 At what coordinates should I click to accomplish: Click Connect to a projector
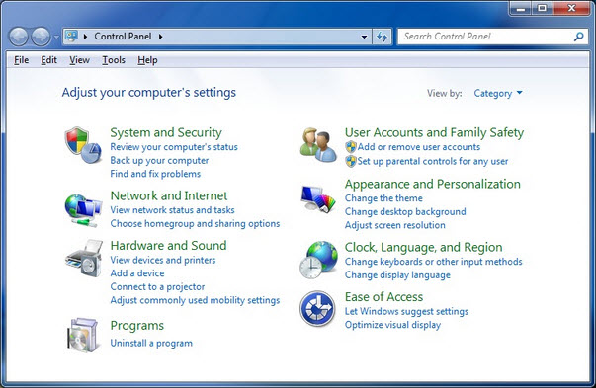157,286
